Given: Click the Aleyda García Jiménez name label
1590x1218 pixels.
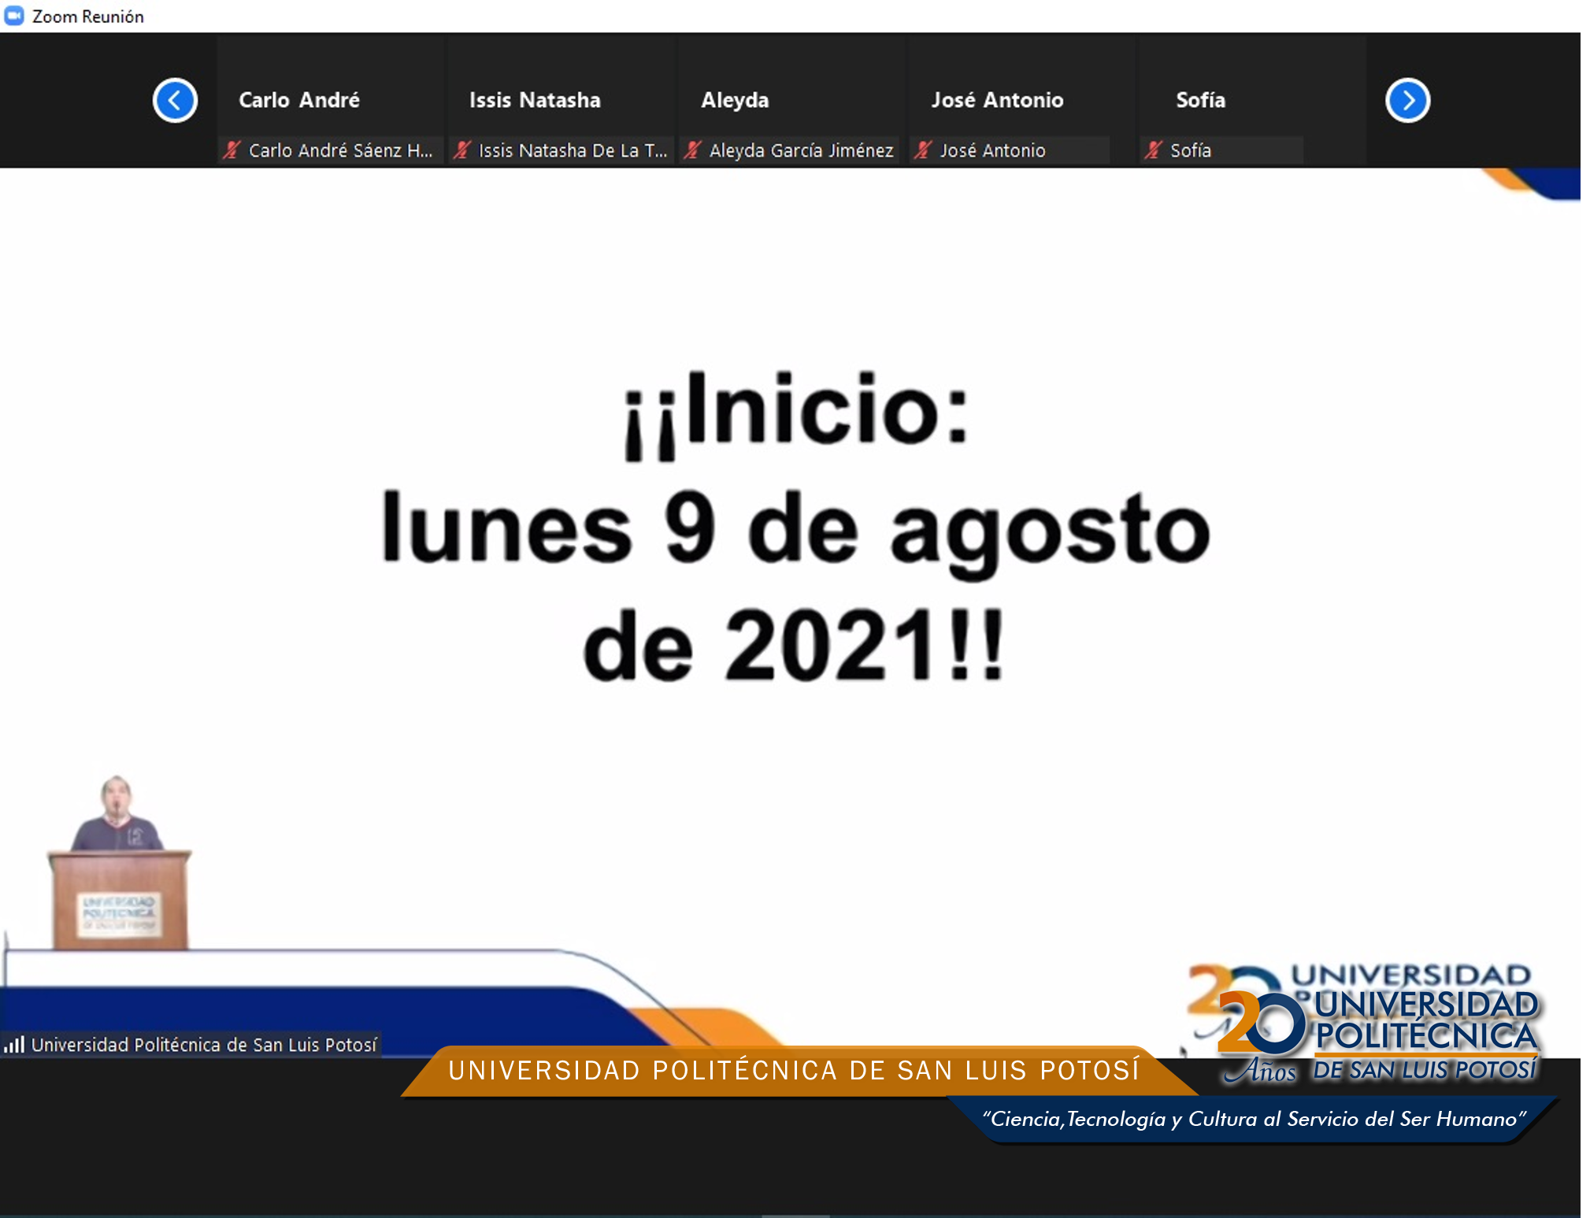Looking at the screenshot, I should 801,150.
